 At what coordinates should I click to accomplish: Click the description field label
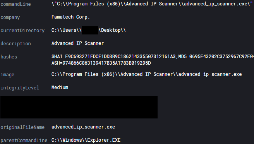pyautogui.click(x=16, y=44)
